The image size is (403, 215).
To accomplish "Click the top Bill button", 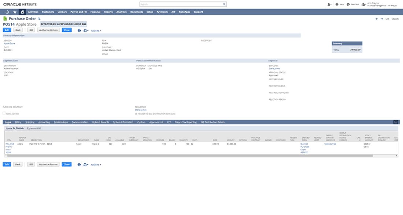I will coord(31,30).
